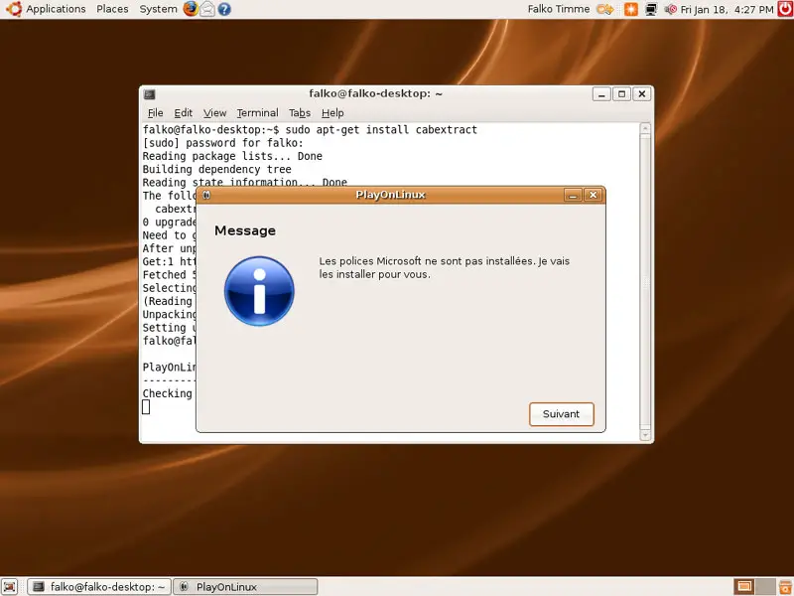Switch to falko@falko-desktop taskbar entry
Screen dimensions: 794x596
pos(99,587)
